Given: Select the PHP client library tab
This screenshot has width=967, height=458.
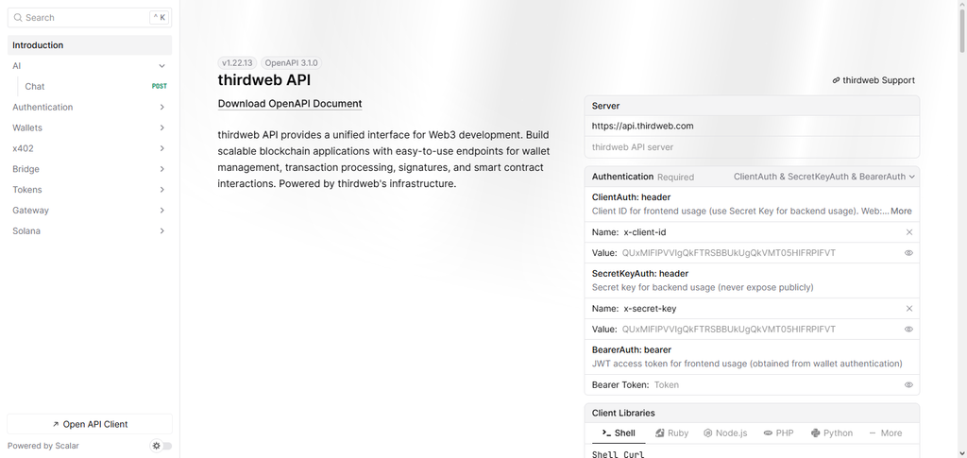Looking at the screenshot, I should (x=778, y=433).
